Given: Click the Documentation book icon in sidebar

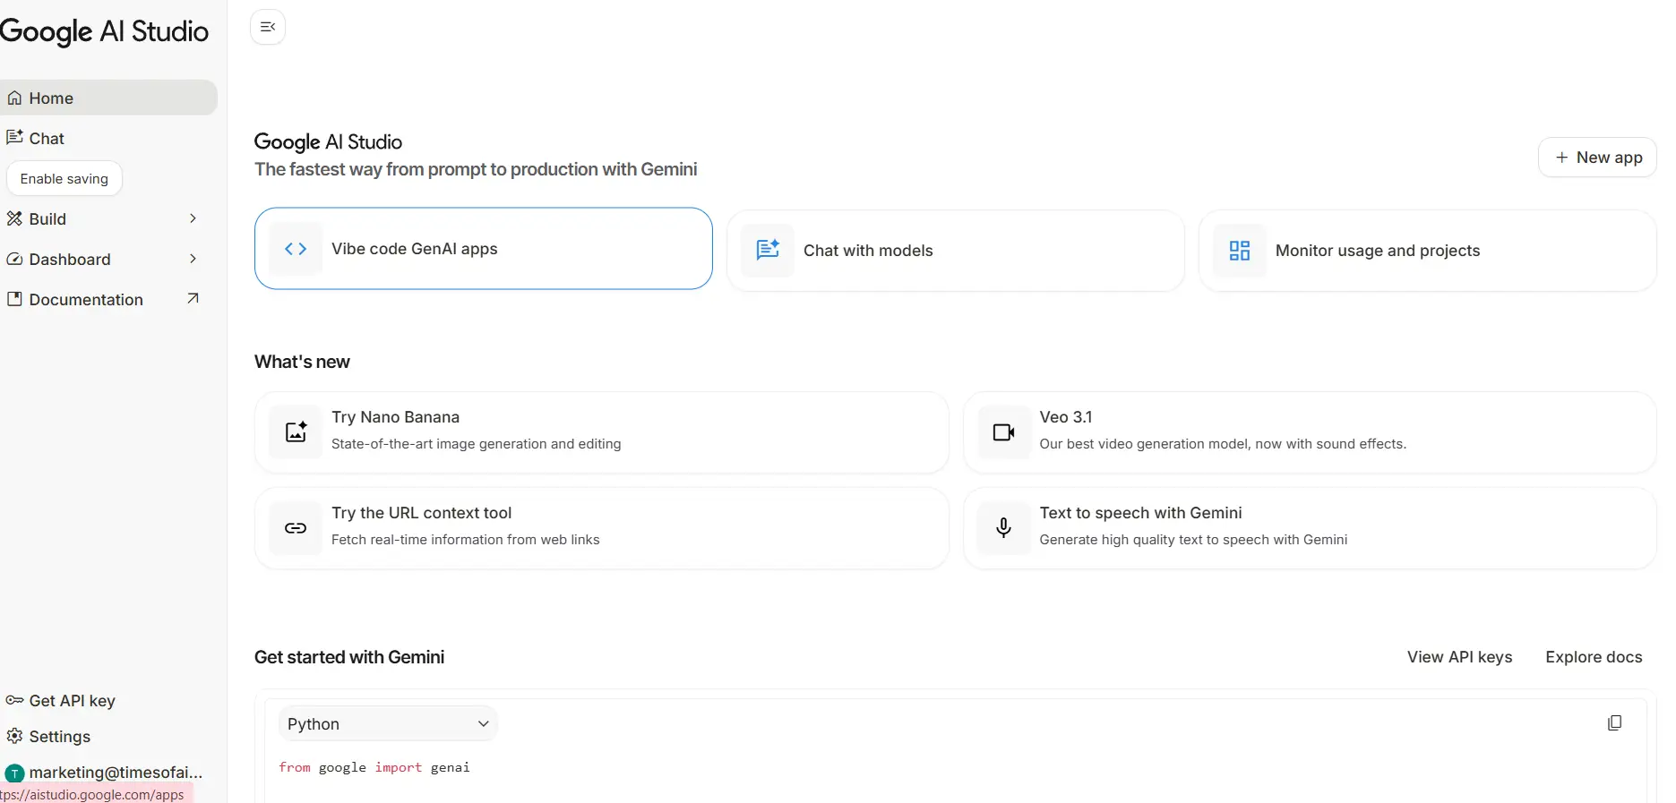Looking at the screenshot, I should pyautogui.click(x=14, y=299).
